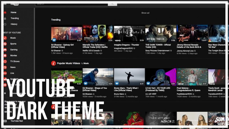The height and width of the screenshot is (129, 229).
Task: Open the Trending flame icon
Action: [x=5, y=18]
